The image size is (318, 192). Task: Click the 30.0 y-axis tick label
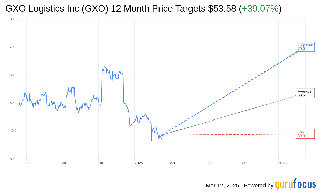coord(13,159)
